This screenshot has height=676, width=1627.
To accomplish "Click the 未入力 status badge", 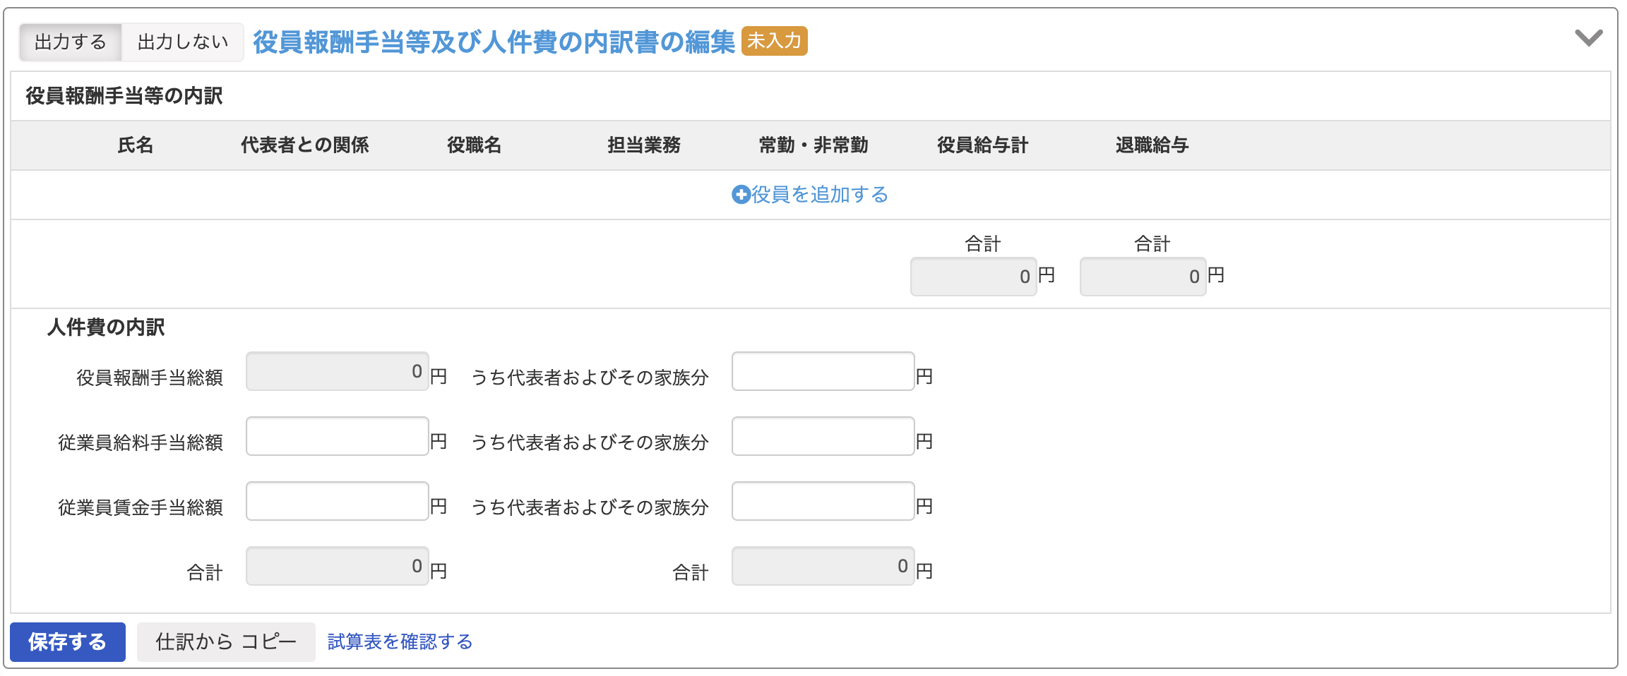I will pos(775,41).
